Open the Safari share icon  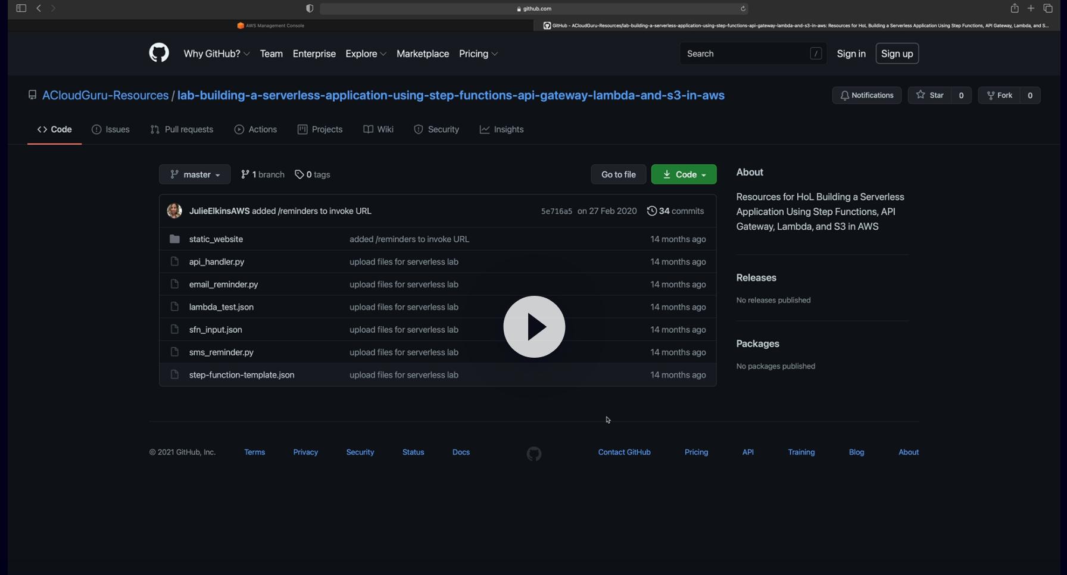point(1015,8)
